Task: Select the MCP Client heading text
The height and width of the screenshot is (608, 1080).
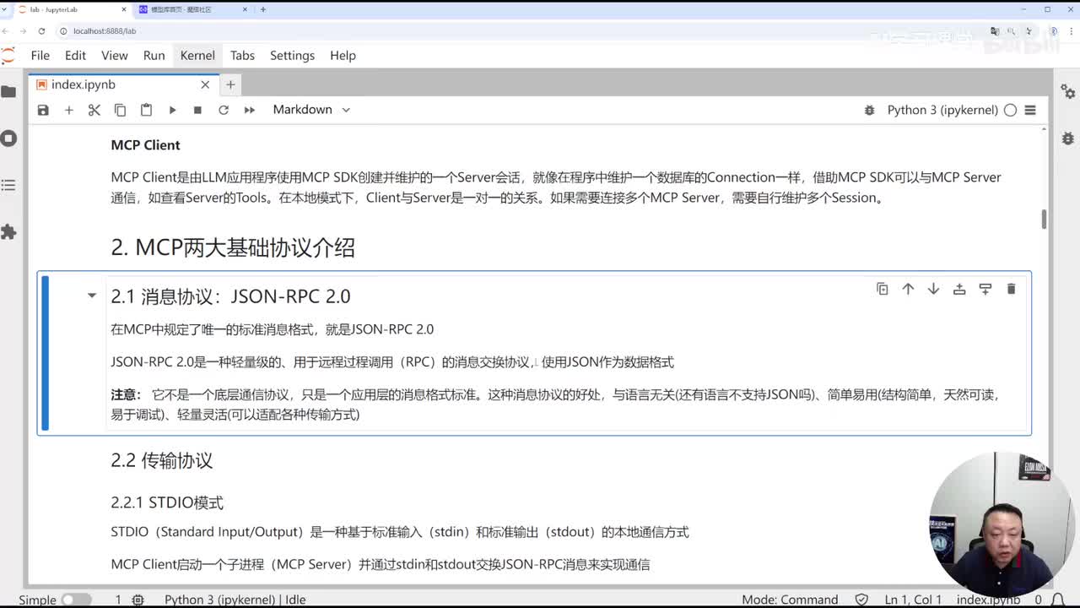Action: pos(145,145)
